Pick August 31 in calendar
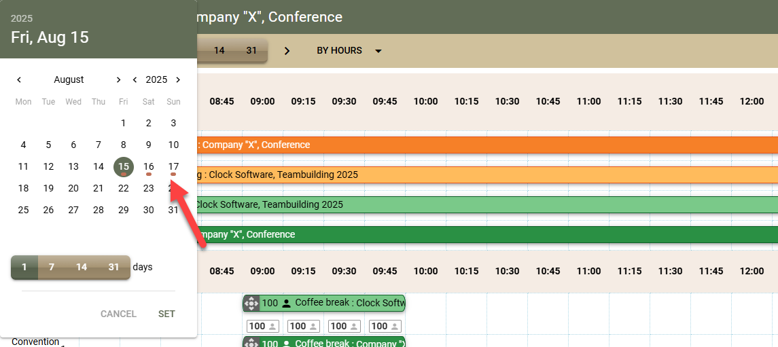 click(173, 211)
